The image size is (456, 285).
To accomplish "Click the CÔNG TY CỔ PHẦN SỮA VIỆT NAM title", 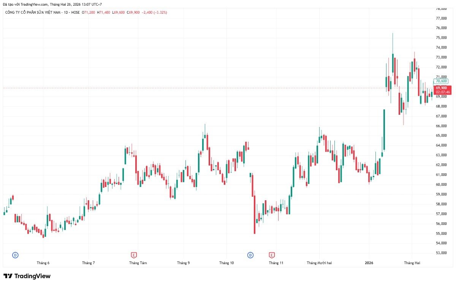I will point(32,13).
